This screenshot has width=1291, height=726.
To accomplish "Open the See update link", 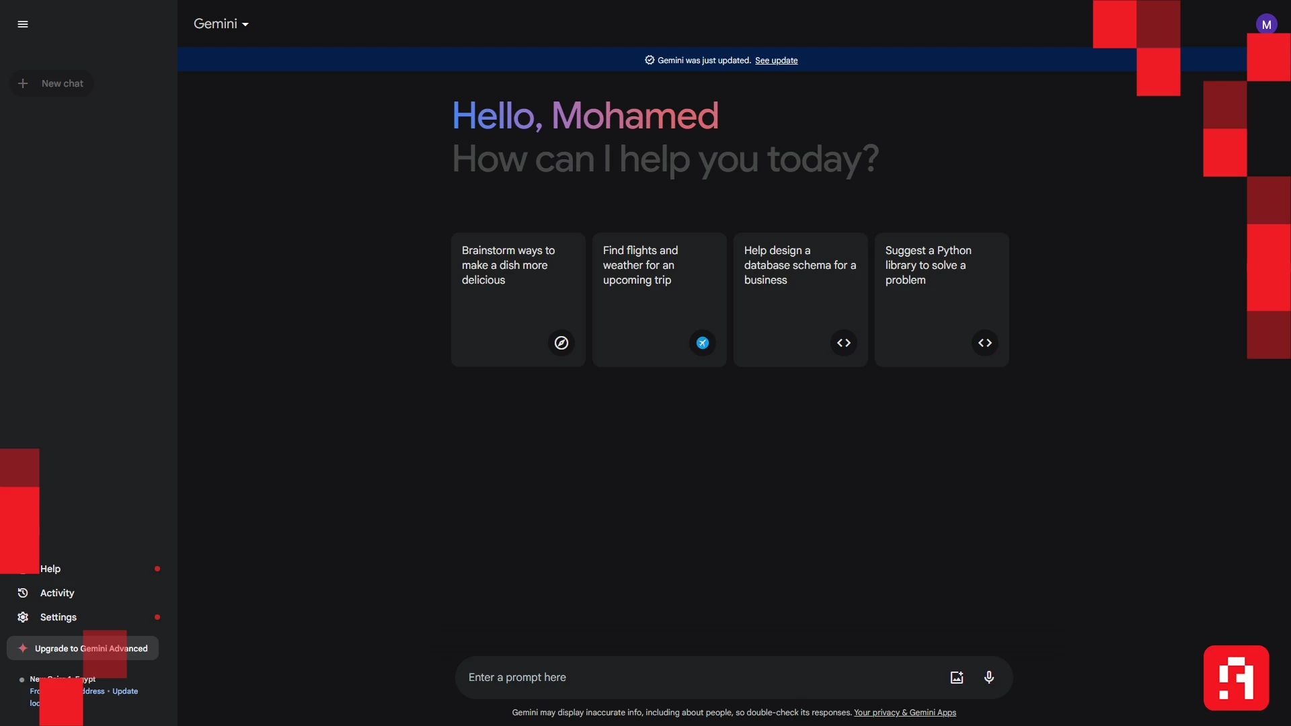I will [776, 61].
